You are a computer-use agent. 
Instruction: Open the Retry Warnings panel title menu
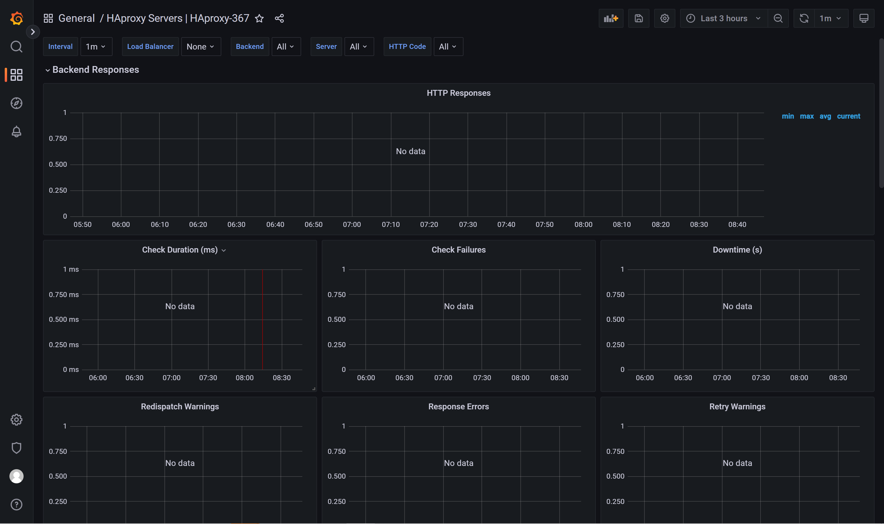coord(737,406)
